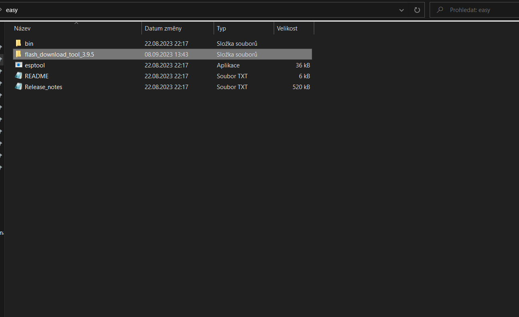Click the Release_notes text file icon
This screenshot has width=519, height=317.
pos(18,87)
